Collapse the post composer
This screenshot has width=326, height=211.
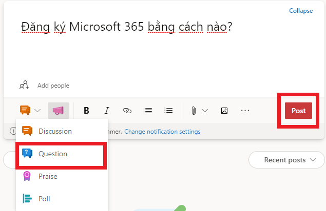(301, 11)
